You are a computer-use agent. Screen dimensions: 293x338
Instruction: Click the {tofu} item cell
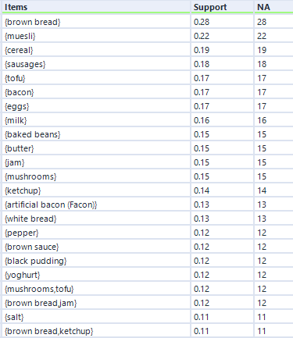click(96, 78)
